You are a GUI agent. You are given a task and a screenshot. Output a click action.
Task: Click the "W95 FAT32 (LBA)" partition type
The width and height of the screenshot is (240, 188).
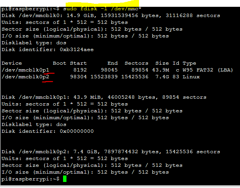tap(208, 70)
